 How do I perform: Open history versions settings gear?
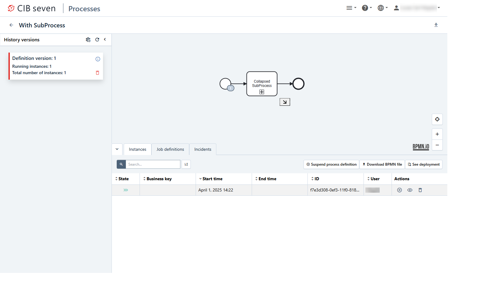point(88,40)
